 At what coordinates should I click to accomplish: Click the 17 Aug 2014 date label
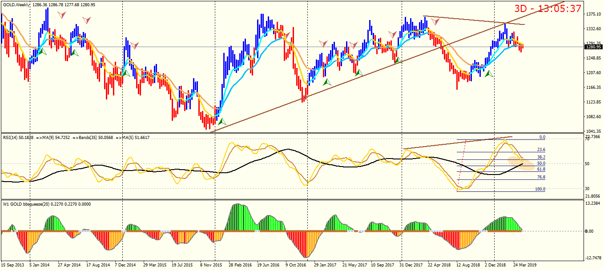(x=98, y=265)
